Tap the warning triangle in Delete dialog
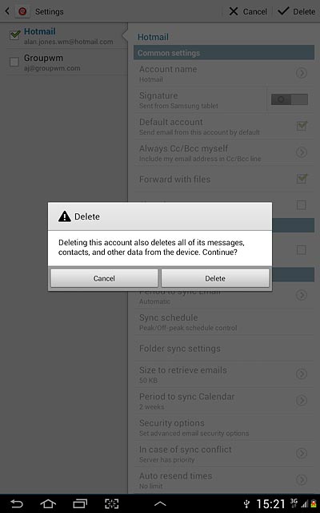 65,216
